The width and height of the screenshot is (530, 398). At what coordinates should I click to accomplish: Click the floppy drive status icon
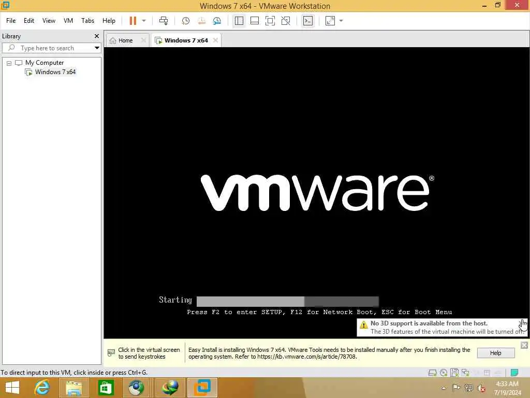pos(454,373)
